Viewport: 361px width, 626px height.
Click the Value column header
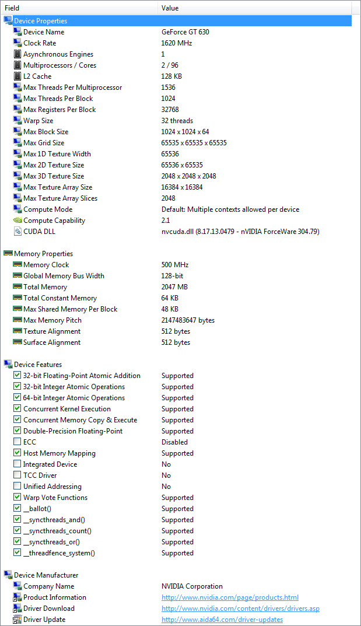click(x=254, y=8)
